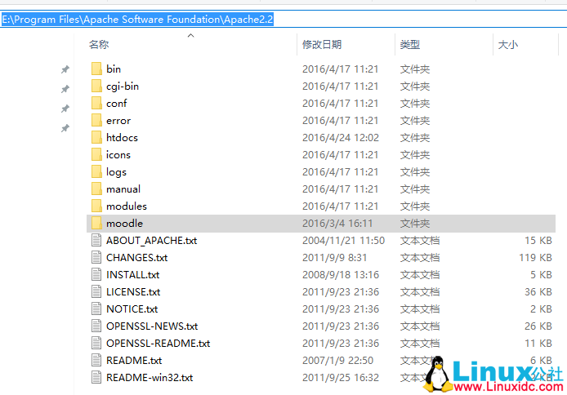Click the pin icon beside the bin row
The width and height of the screenshot is (567, 395).
(x=65, y=69)
